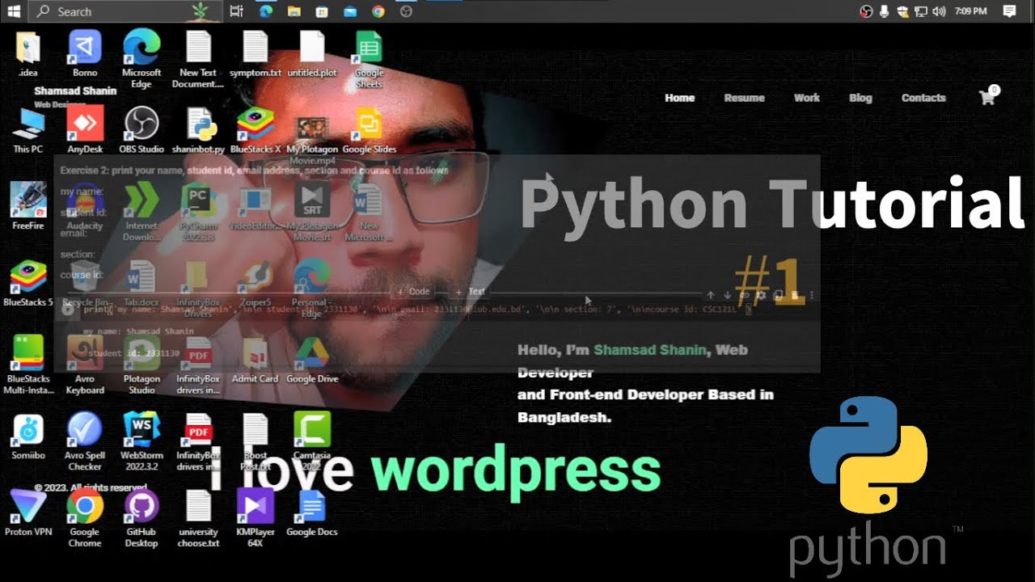The height and width of the screenshot is (582, 1035).
Task: Select the untitled.plot file
Action: [x=312, y=53]
